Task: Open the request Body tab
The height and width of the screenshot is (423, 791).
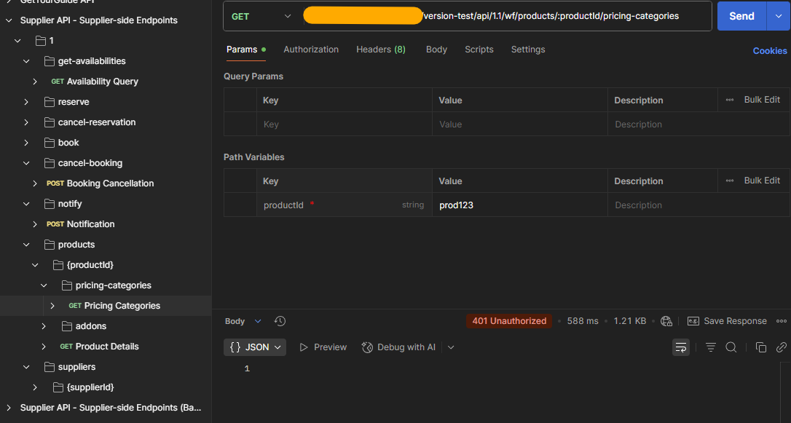Action: point(436,50)
